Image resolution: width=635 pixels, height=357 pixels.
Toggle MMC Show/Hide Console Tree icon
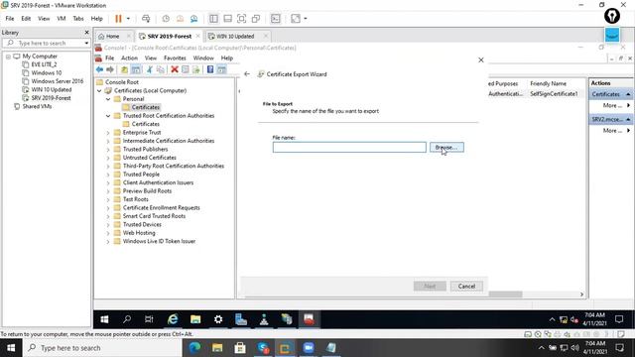tap(136, 69)
